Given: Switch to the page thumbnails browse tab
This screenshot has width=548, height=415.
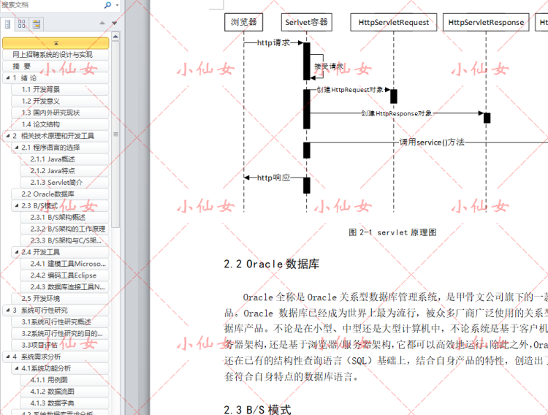Looking at the screenshot, I should click(x=22, y=24).
